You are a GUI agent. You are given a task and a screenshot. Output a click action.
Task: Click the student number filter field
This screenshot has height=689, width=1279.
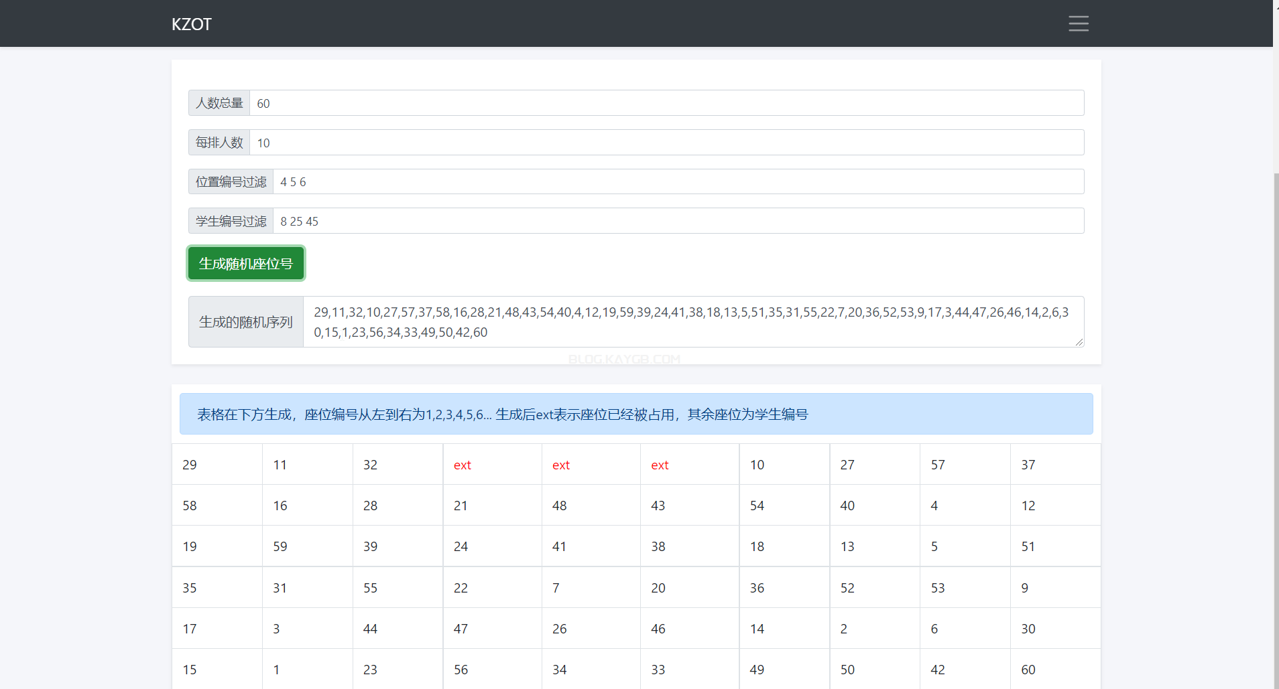[678, 221]
